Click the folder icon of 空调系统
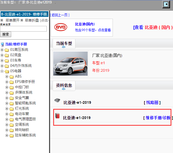 (x=11, y=125)
